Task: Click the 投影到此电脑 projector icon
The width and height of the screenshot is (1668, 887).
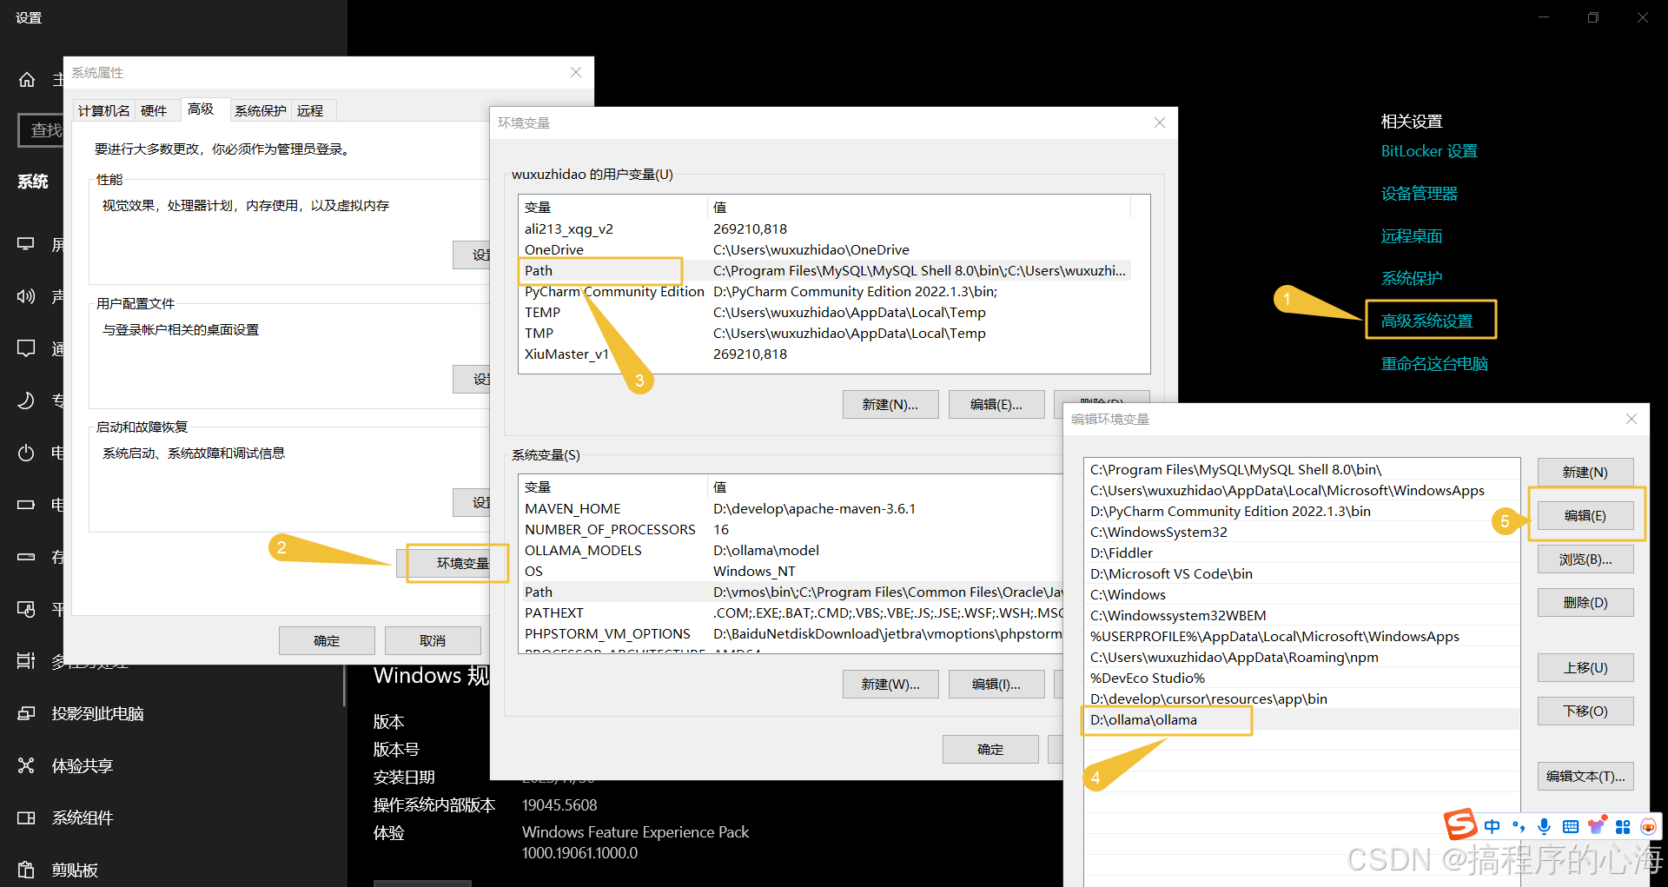Action: pos(27,713)
